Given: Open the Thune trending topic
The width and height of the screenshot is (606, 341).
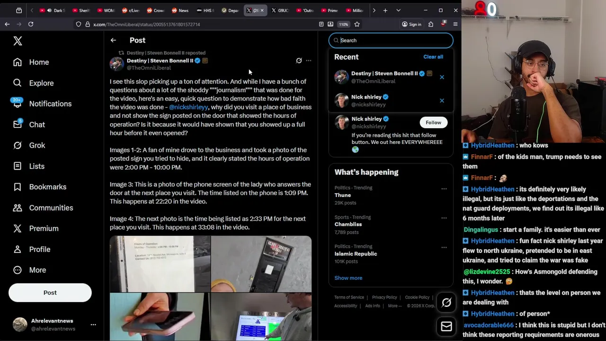Looking at the screenshot, I should pos(343,195).
